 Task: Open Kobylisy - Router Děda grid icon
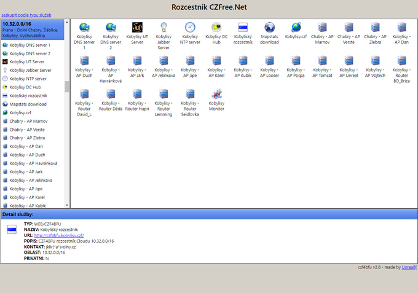tap(111, 94)
